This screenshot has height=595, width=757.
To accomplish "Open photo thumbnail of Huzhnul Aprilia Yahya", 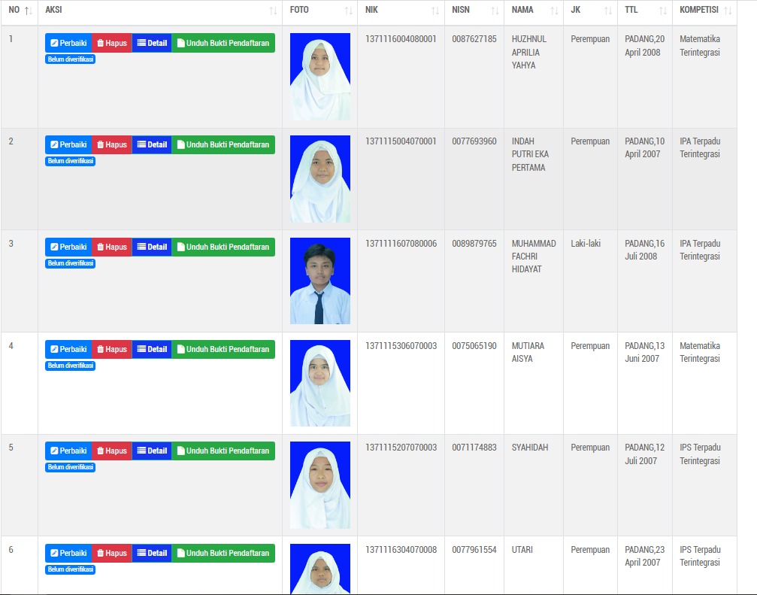I will tap(320, 76).
